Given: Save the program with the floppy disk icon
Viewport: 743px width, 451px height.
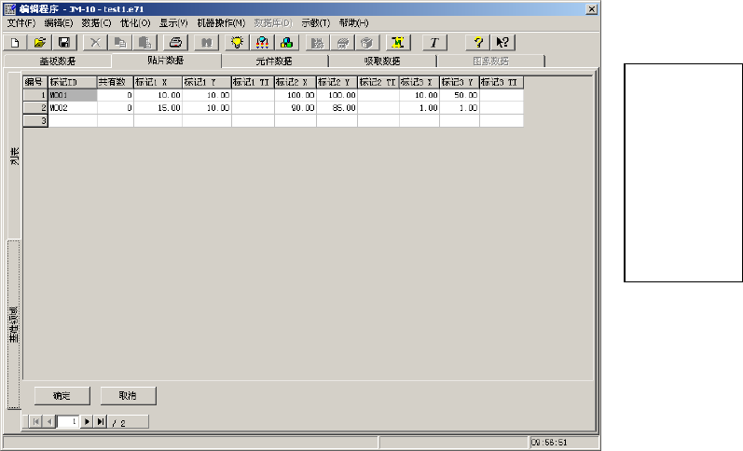Looking at the screenshot, I should pyautogui.click(x=64, y=43).
